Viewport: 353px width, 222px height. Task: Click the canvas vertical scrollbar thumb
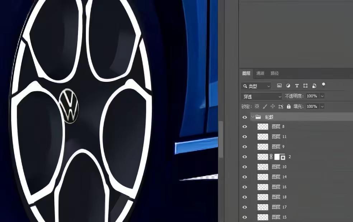[x=221, y=139]
